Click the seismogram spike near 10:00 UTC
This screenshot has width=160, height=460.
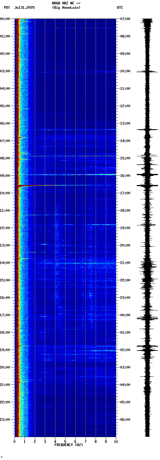(148, 71)
